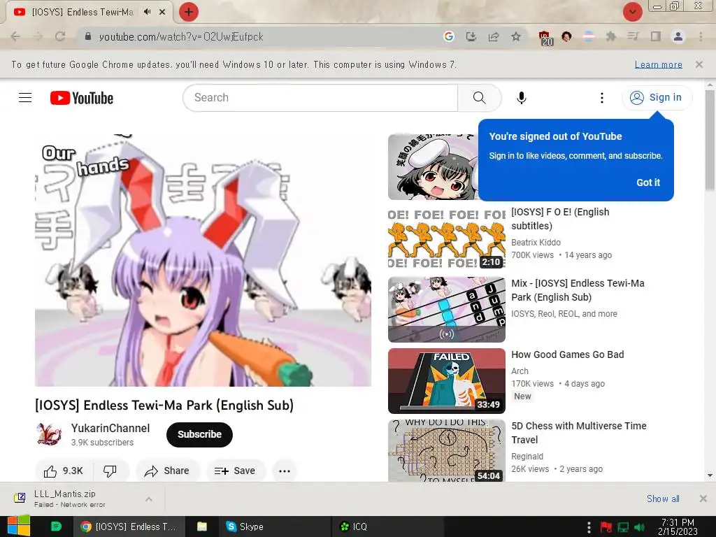The height and width of the screenshot is (537, 716).
Task: Click Show all downloads
Action: [x=663, y=499]
